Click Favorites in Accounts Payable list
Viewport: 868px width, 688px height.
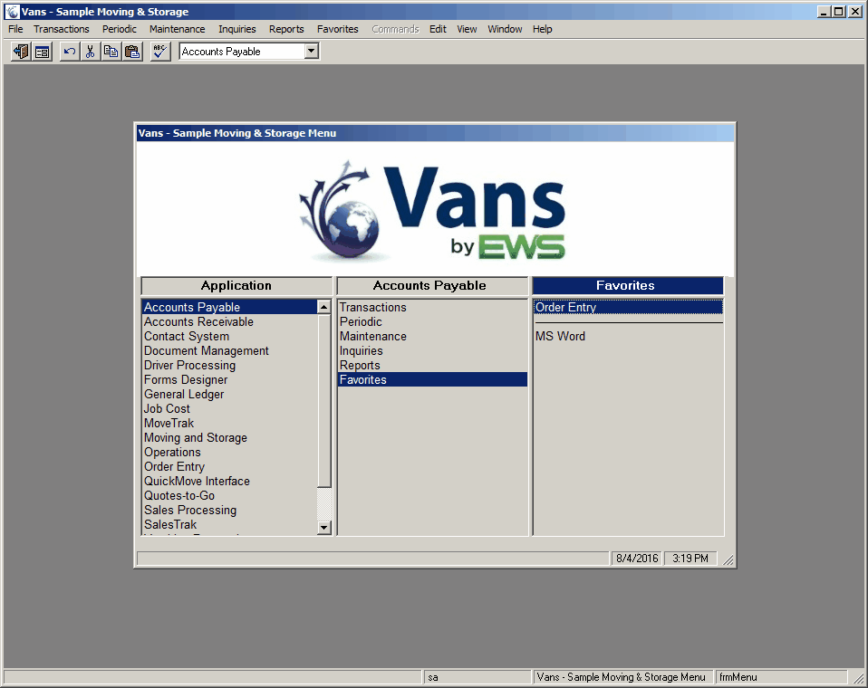432,379
